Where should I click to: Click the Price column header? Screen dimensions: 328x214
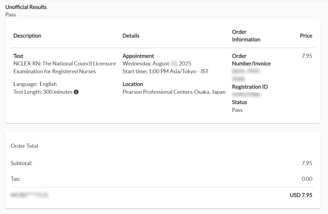[x=306, y=36]
